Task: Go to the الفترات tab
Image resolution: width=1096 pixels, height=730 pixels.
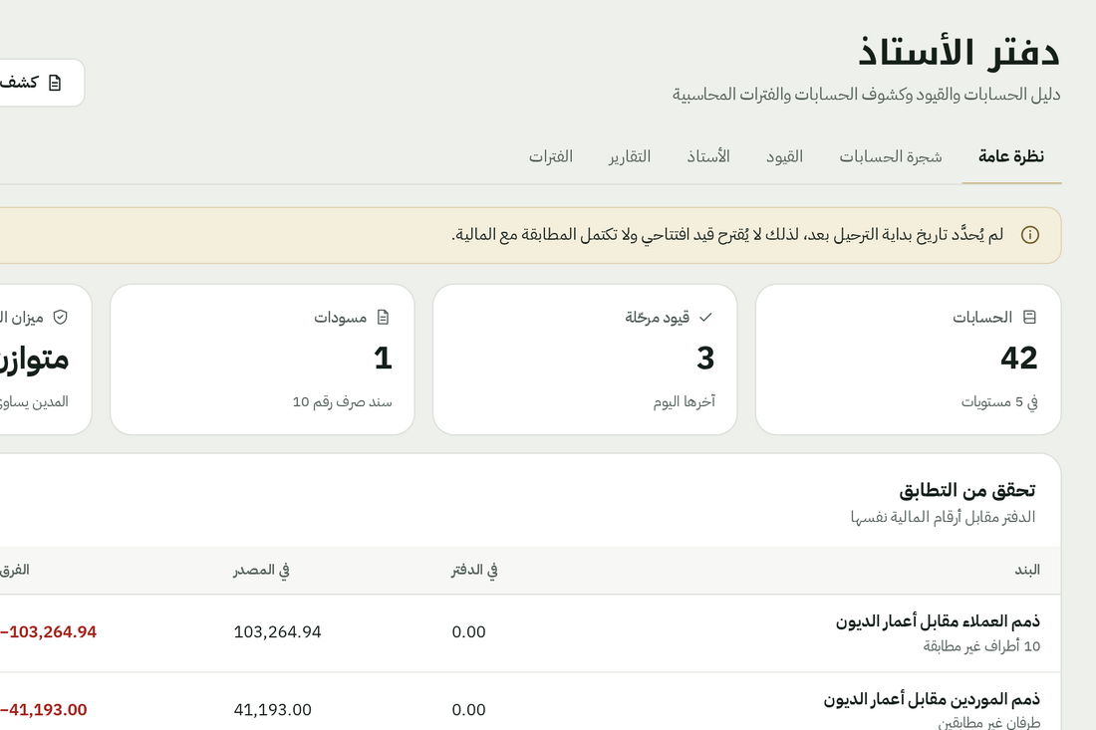Action: coord(550,156)
